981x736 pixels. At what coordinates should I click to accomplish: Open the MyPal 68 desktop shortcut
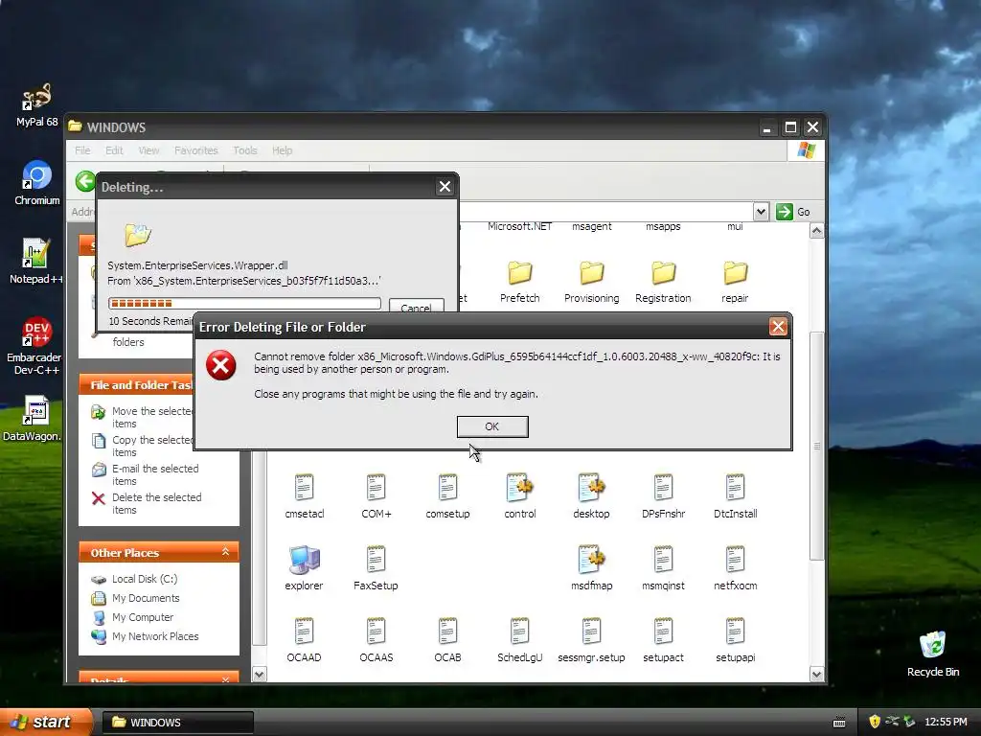[x=36, y=104]
